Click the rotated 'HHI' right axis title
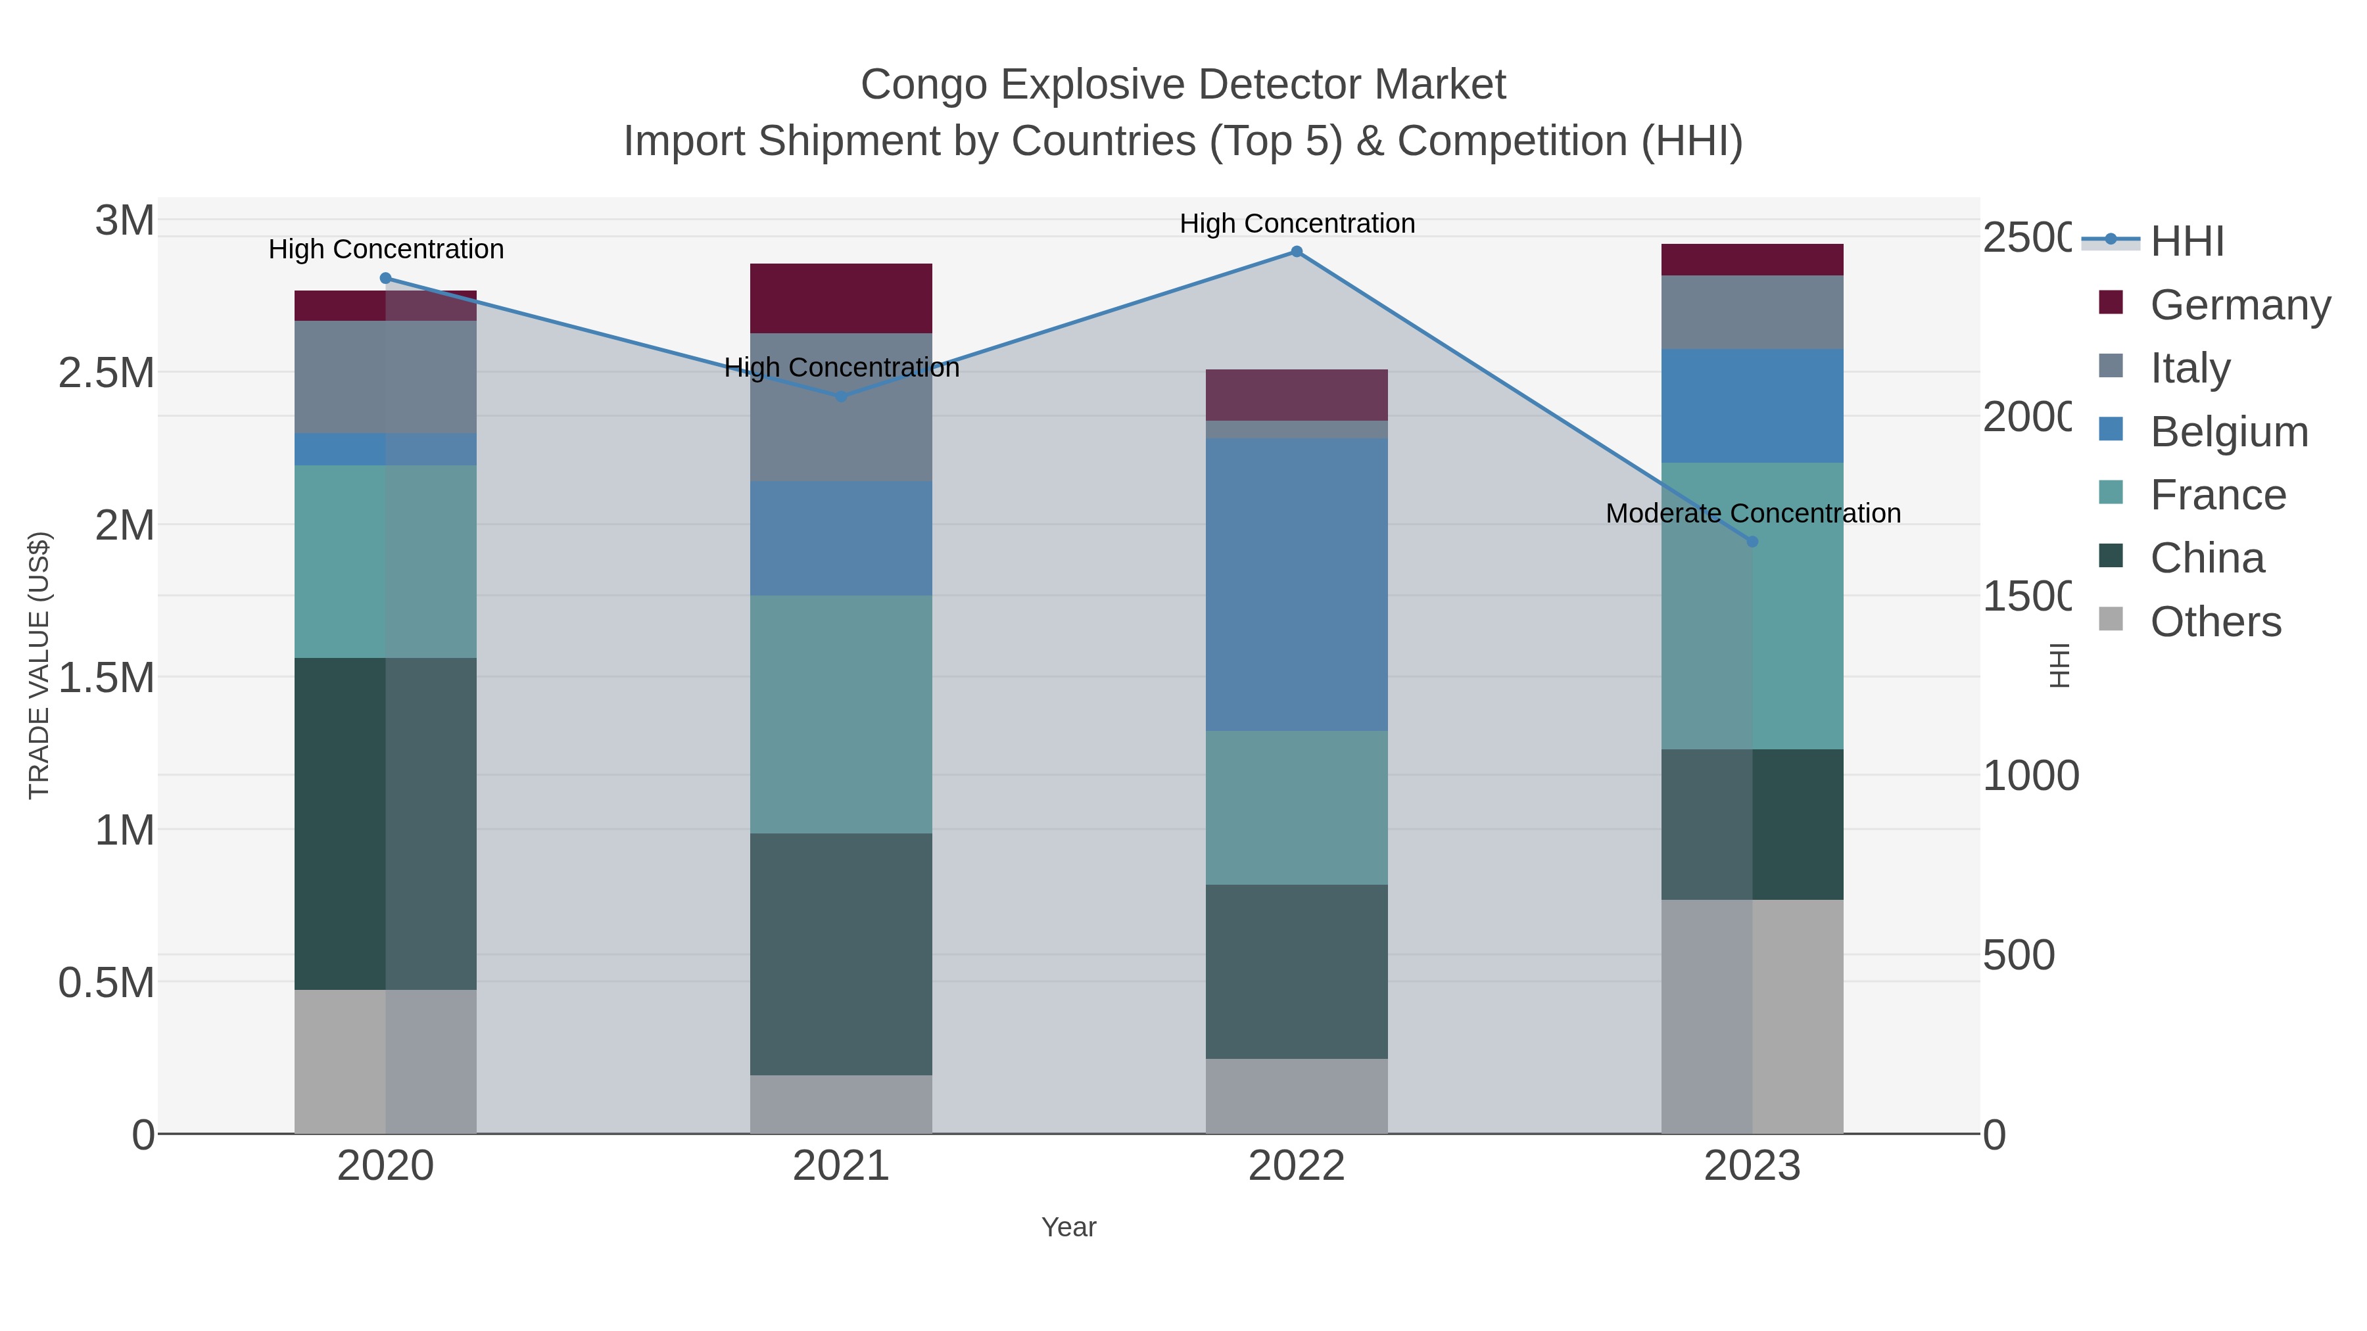 click(x=2060, y=665)
